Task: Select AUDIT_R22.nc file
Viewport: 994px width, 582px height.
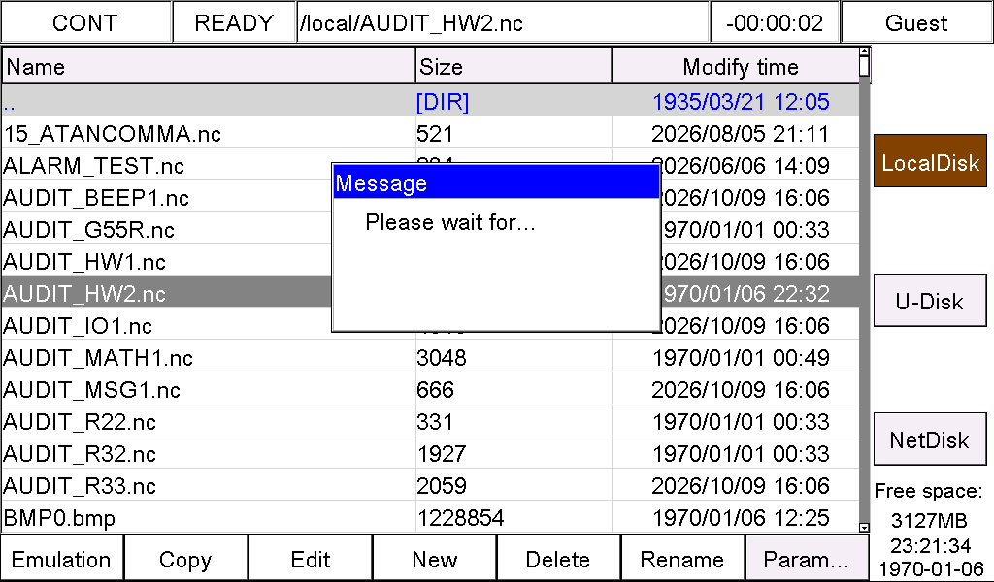Action: coord(430,421)
